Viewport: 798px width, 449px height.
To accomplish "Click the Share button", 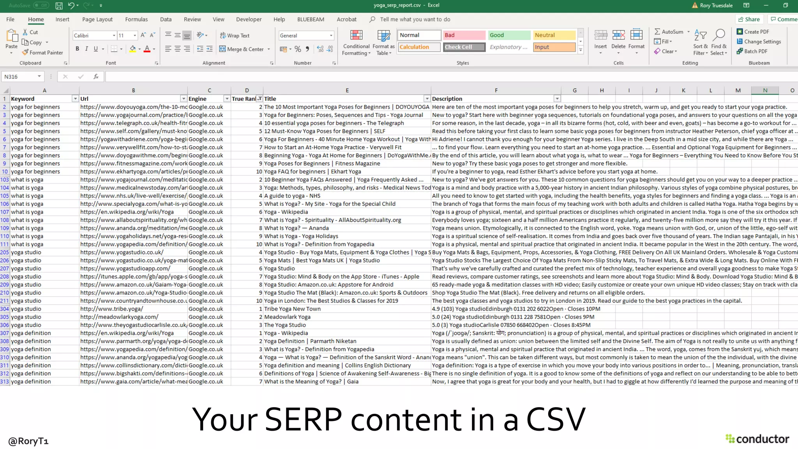I will click(x=749, y=19).
